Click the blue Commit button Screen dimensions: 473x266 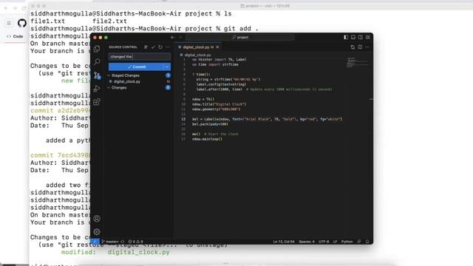(x=136, y=66)
